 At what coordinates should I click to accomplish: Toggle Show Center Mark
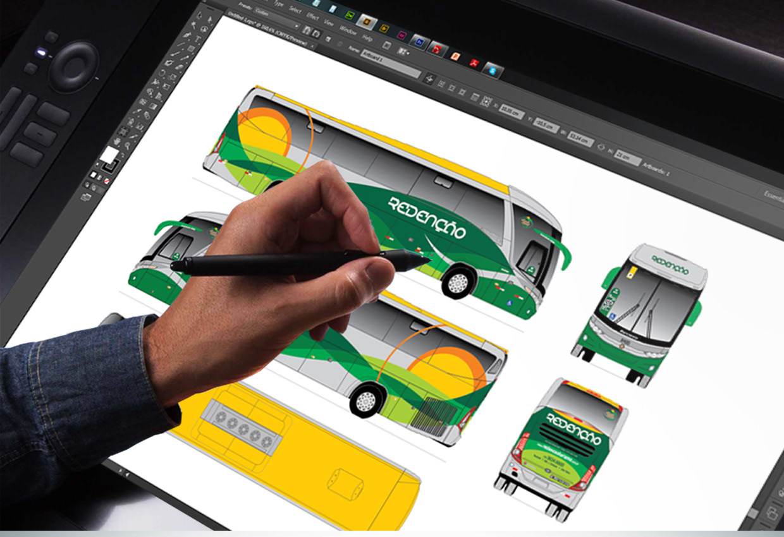click(x=441, y=84)
